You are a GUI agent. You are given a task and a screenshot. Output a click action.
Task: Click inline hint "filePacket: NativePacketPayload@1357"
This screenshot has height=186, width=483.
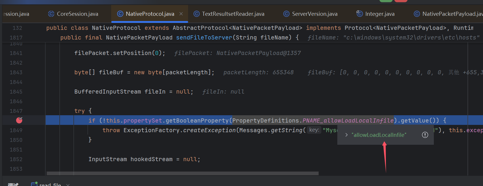[238, 53]
